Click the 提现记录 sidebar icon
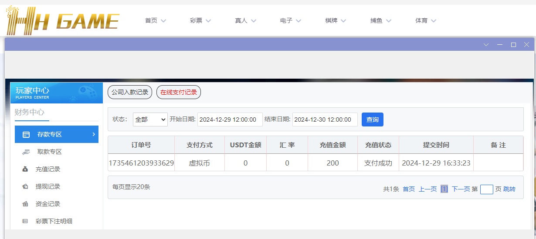The height and width of the screenshot is (239, 536). [x=25, y=186]
